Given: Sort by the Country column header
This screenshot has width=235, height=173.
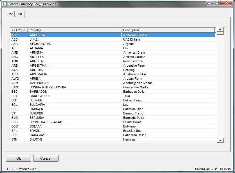Looking at the screenshot, I should tap(75, 30).
